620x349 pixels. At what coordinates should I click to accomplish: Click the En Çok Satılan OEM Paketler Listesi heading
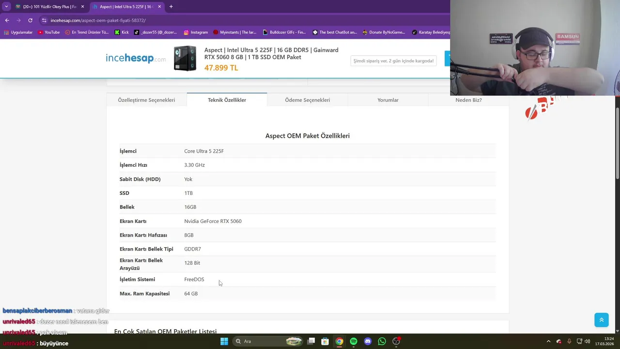pos(165,331)
